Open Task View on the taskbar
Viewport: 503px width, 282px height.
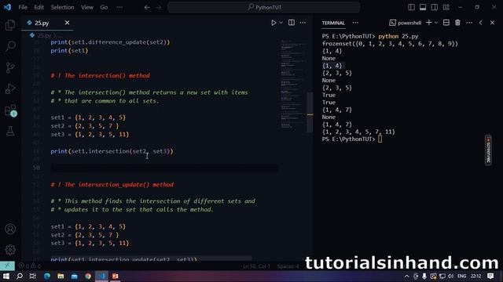(x=33, y=276)
